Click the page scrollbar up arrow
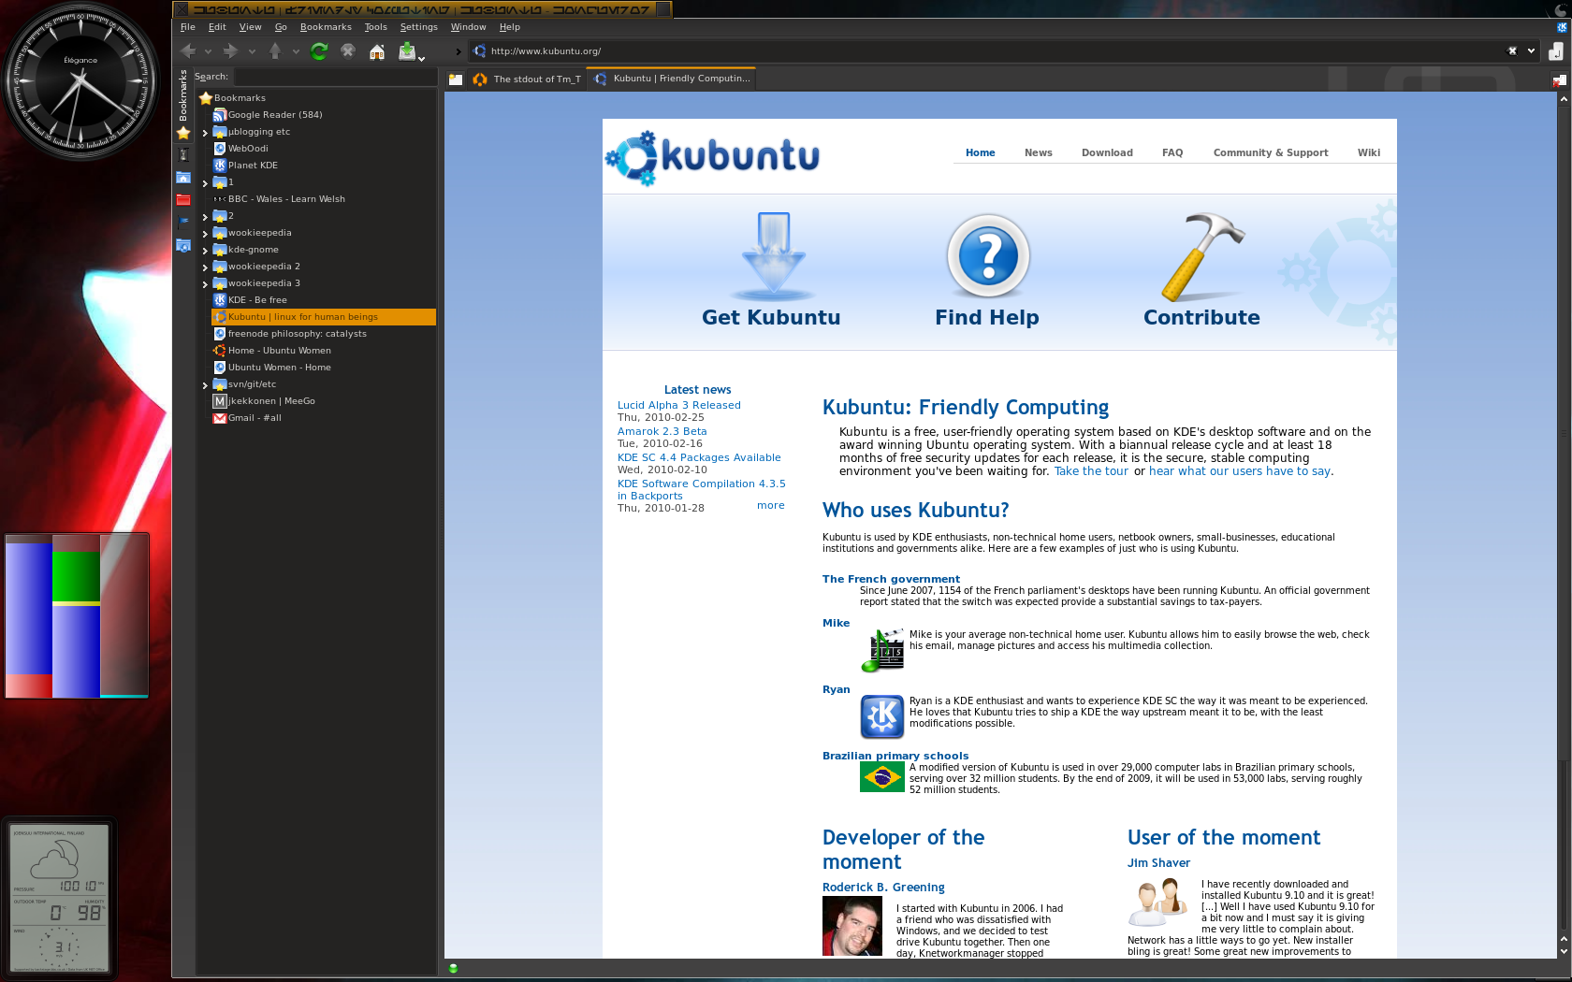 point(1563,98)
